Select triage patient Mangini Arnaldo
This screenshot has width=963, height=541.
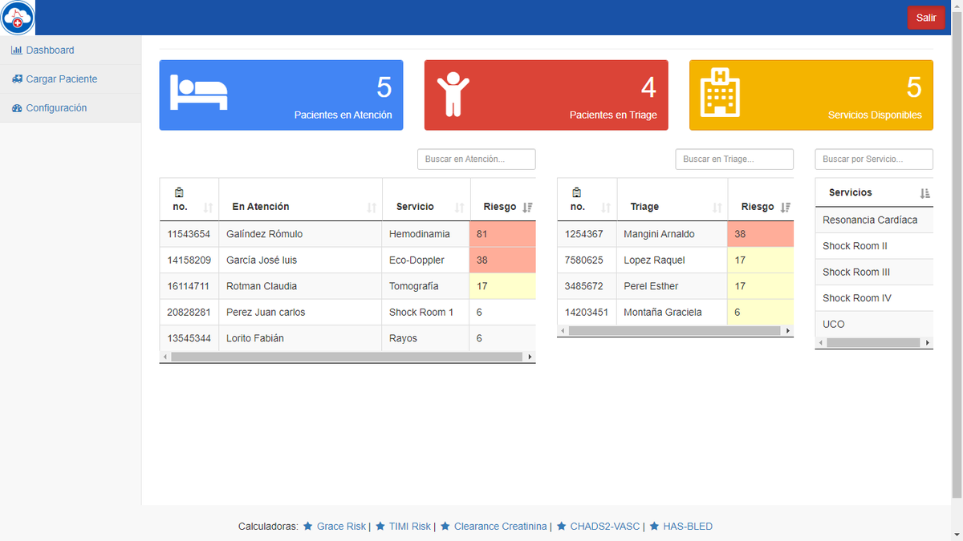(659, 234)
